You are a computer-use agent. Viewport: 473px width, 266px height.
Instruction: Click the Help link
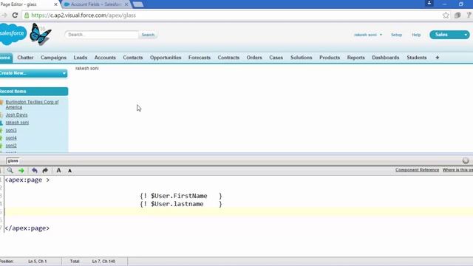416,35
